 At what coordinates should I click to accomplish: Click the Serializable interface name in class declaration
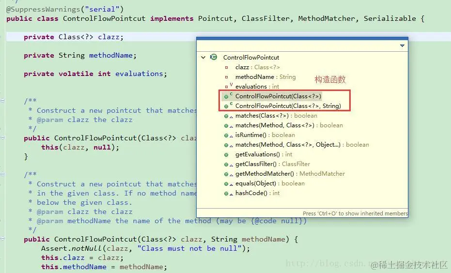pos(390,19)
